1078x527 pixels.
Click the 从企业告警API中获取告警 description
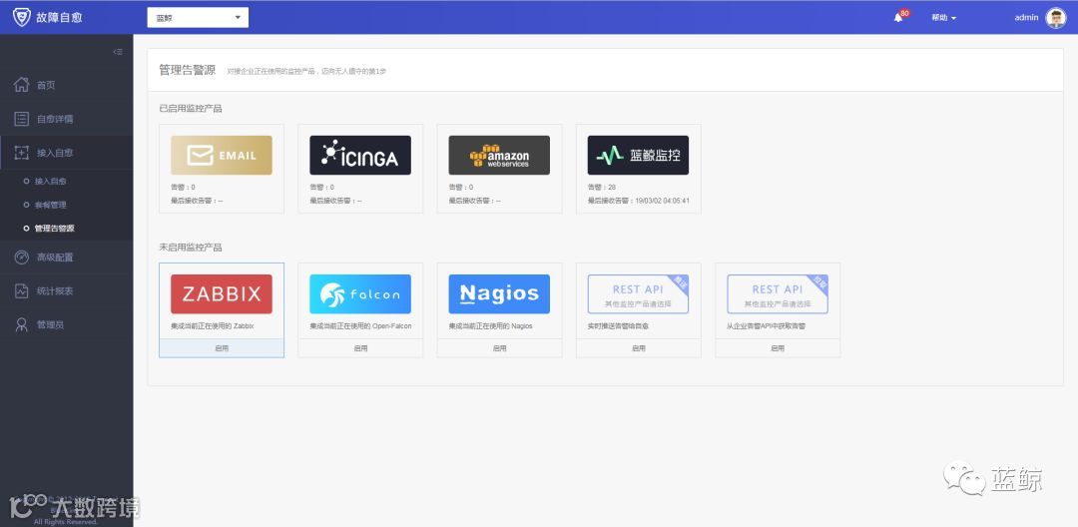pyautogui.click(x=766, y=326)
